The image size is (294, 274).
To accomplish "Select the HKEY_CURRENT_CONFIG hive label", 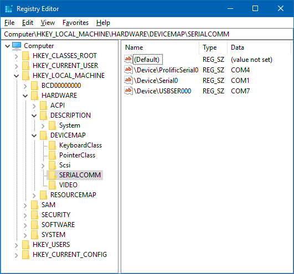I will pos(70,255).
